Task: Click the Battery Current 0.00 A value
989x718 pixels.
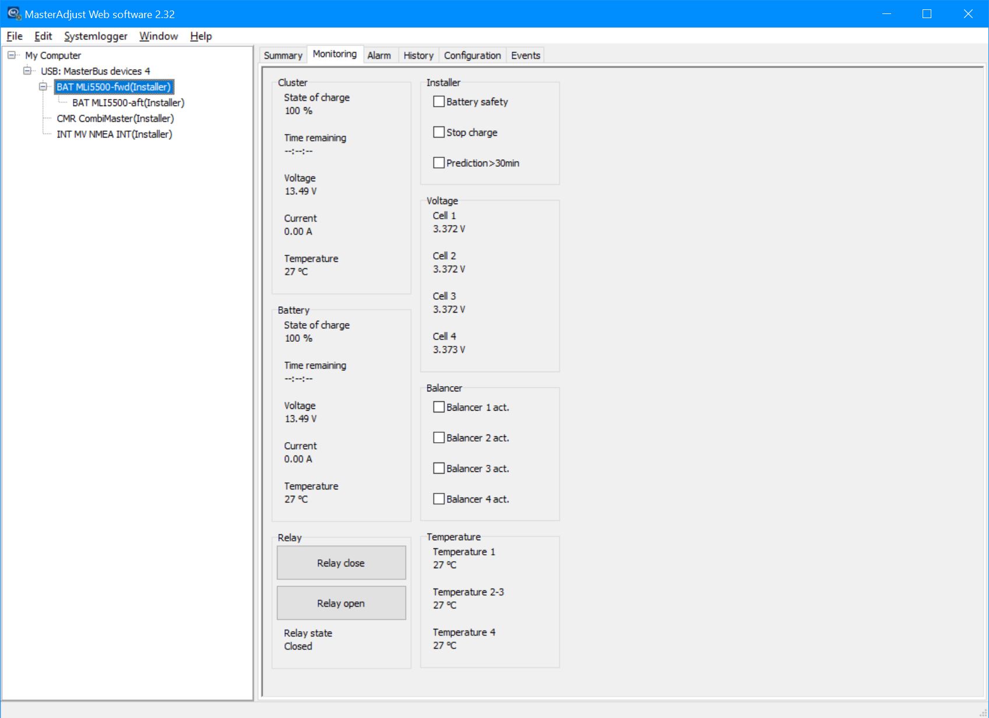Action: click(x=298, y=459)
